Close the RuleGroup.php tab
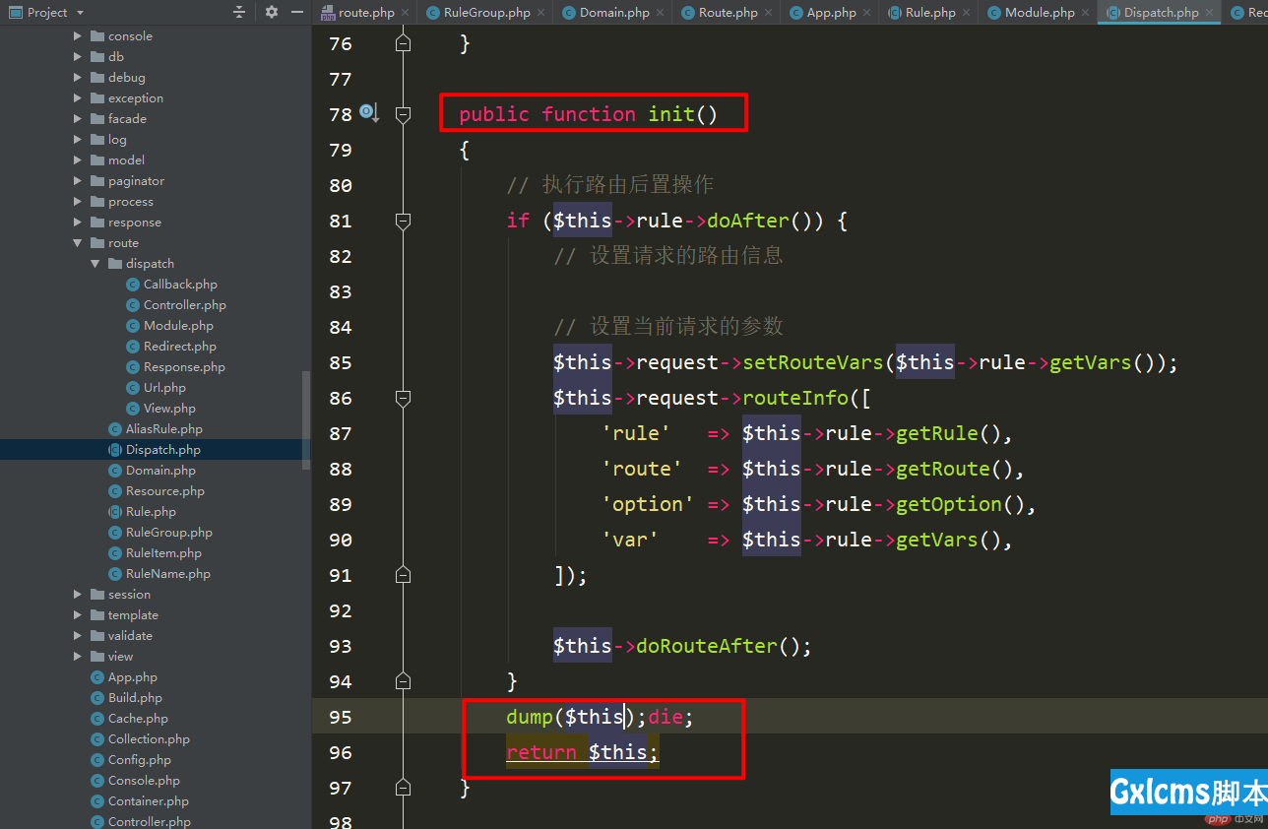The height and width of the screenshot is (829, 1268). pyautogui.click(x=540, y=12)
